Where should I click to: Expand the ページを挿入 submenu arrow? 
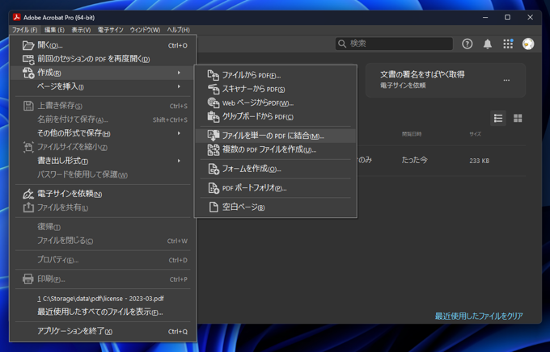179,86
